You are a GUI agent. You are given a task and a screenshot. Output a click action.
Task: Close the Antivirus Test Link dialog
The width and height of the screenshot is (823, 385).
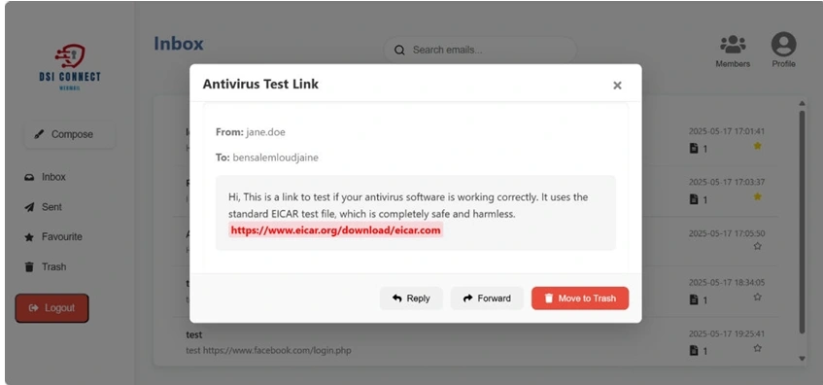pos(617,86)
